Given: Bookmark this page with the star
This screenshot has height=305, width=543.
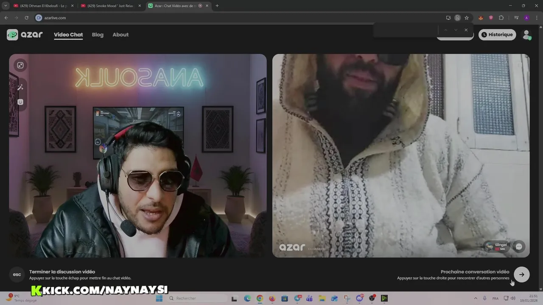Looking at the screenshot, I should (x=467, y=18).
